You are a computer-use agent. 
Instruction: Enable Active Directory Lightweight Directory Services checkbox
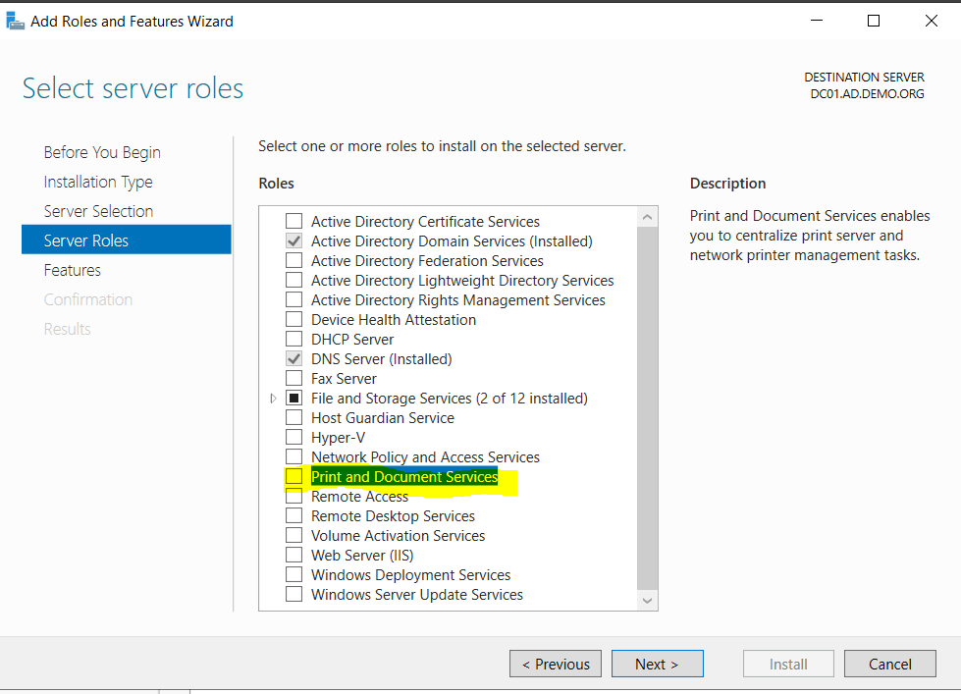[x=294, y=280]
